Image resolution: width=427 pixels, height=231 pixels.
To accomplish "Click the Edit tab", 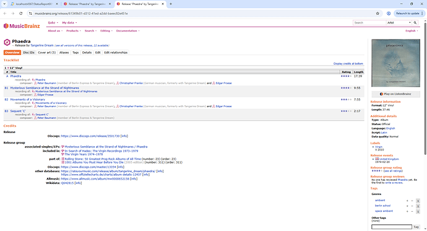I will 98,53.
